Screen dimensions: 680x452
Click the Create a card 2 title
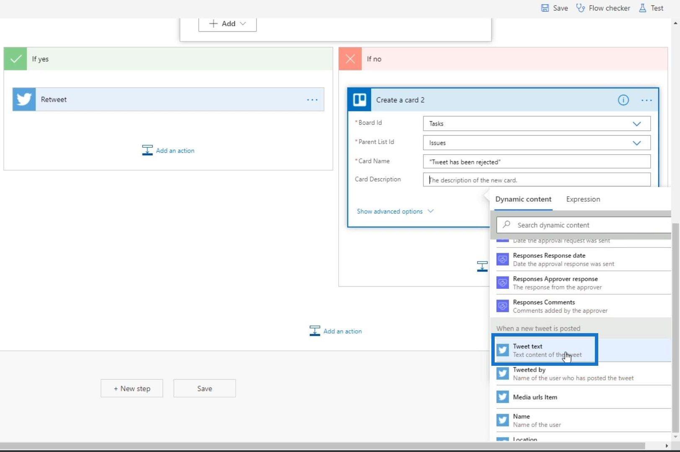pyautogui.click(x=400, y=100)
